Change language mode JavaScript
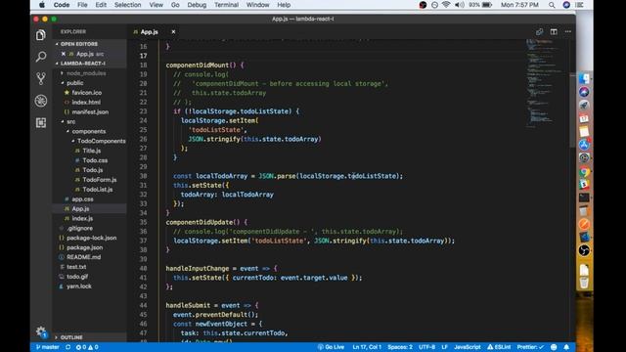 click(468, 347)
